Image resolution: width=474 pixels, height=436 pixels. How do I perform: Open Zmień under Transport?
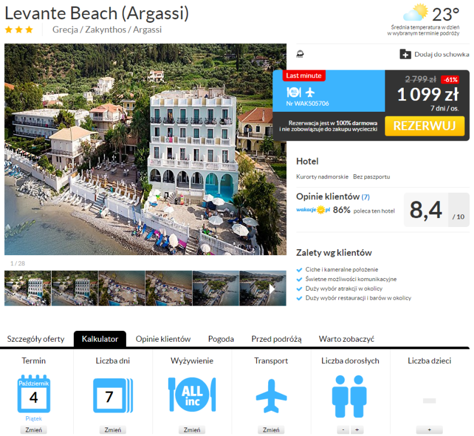pyautogui.click(x=271, y=430)
